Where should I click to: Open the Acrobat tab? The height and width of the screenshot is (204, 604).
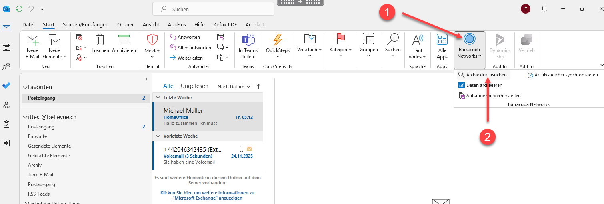(x=255, y=24)
